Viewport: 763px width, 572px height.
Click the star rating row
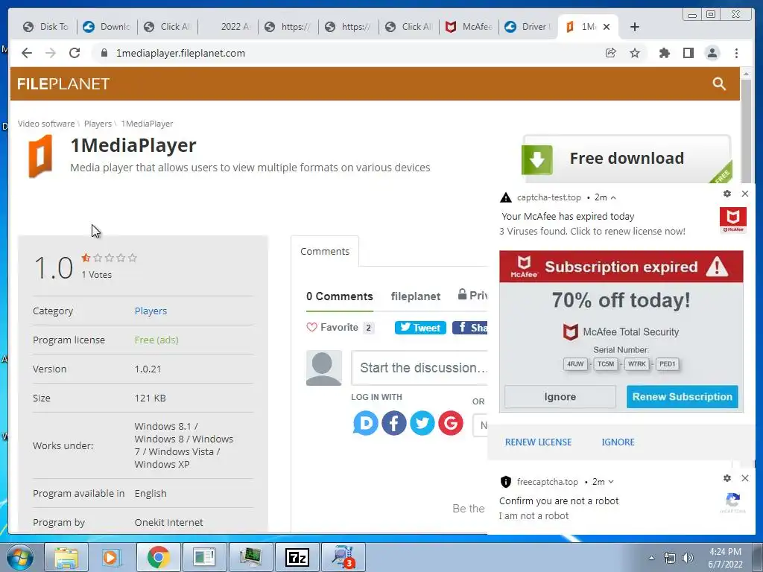point(109,258)
